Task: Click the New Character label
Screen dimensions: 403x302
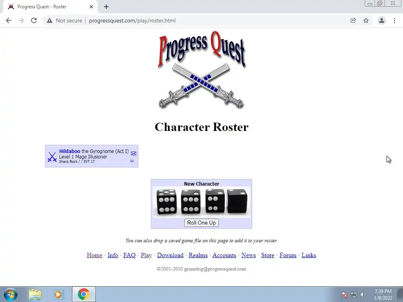Action: (x=201, y=184)
